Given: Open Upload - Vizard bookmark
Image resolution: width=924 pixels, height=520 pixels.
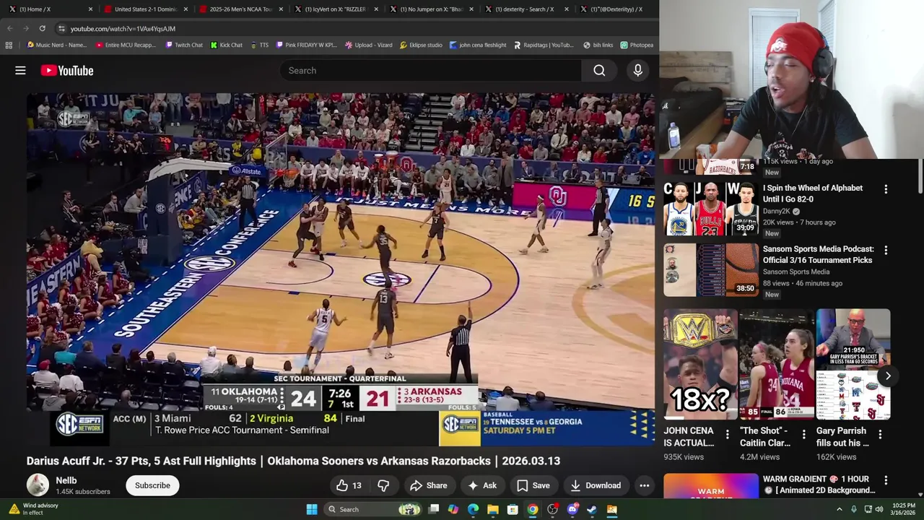Looking at the screenshot, I should pos(368,45).
